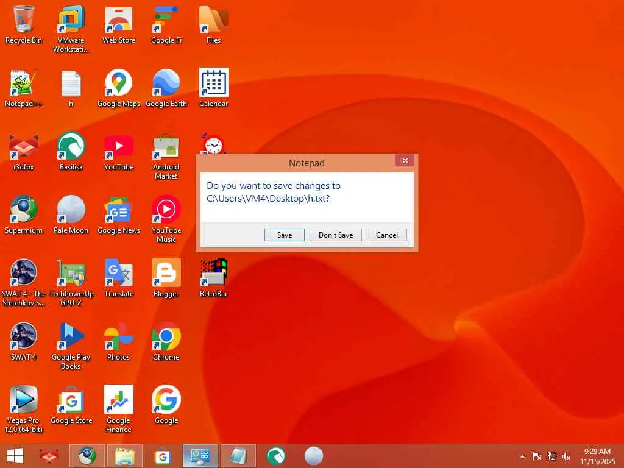Screen dimensions: 624x468
Task: Select the Web Store desktop icon
Action: pos(119,24)
